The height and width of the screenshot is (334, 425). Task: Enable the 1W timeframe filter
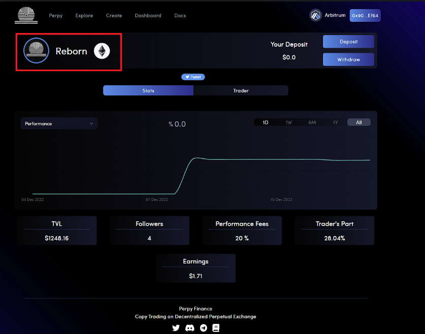click(288, 122)
